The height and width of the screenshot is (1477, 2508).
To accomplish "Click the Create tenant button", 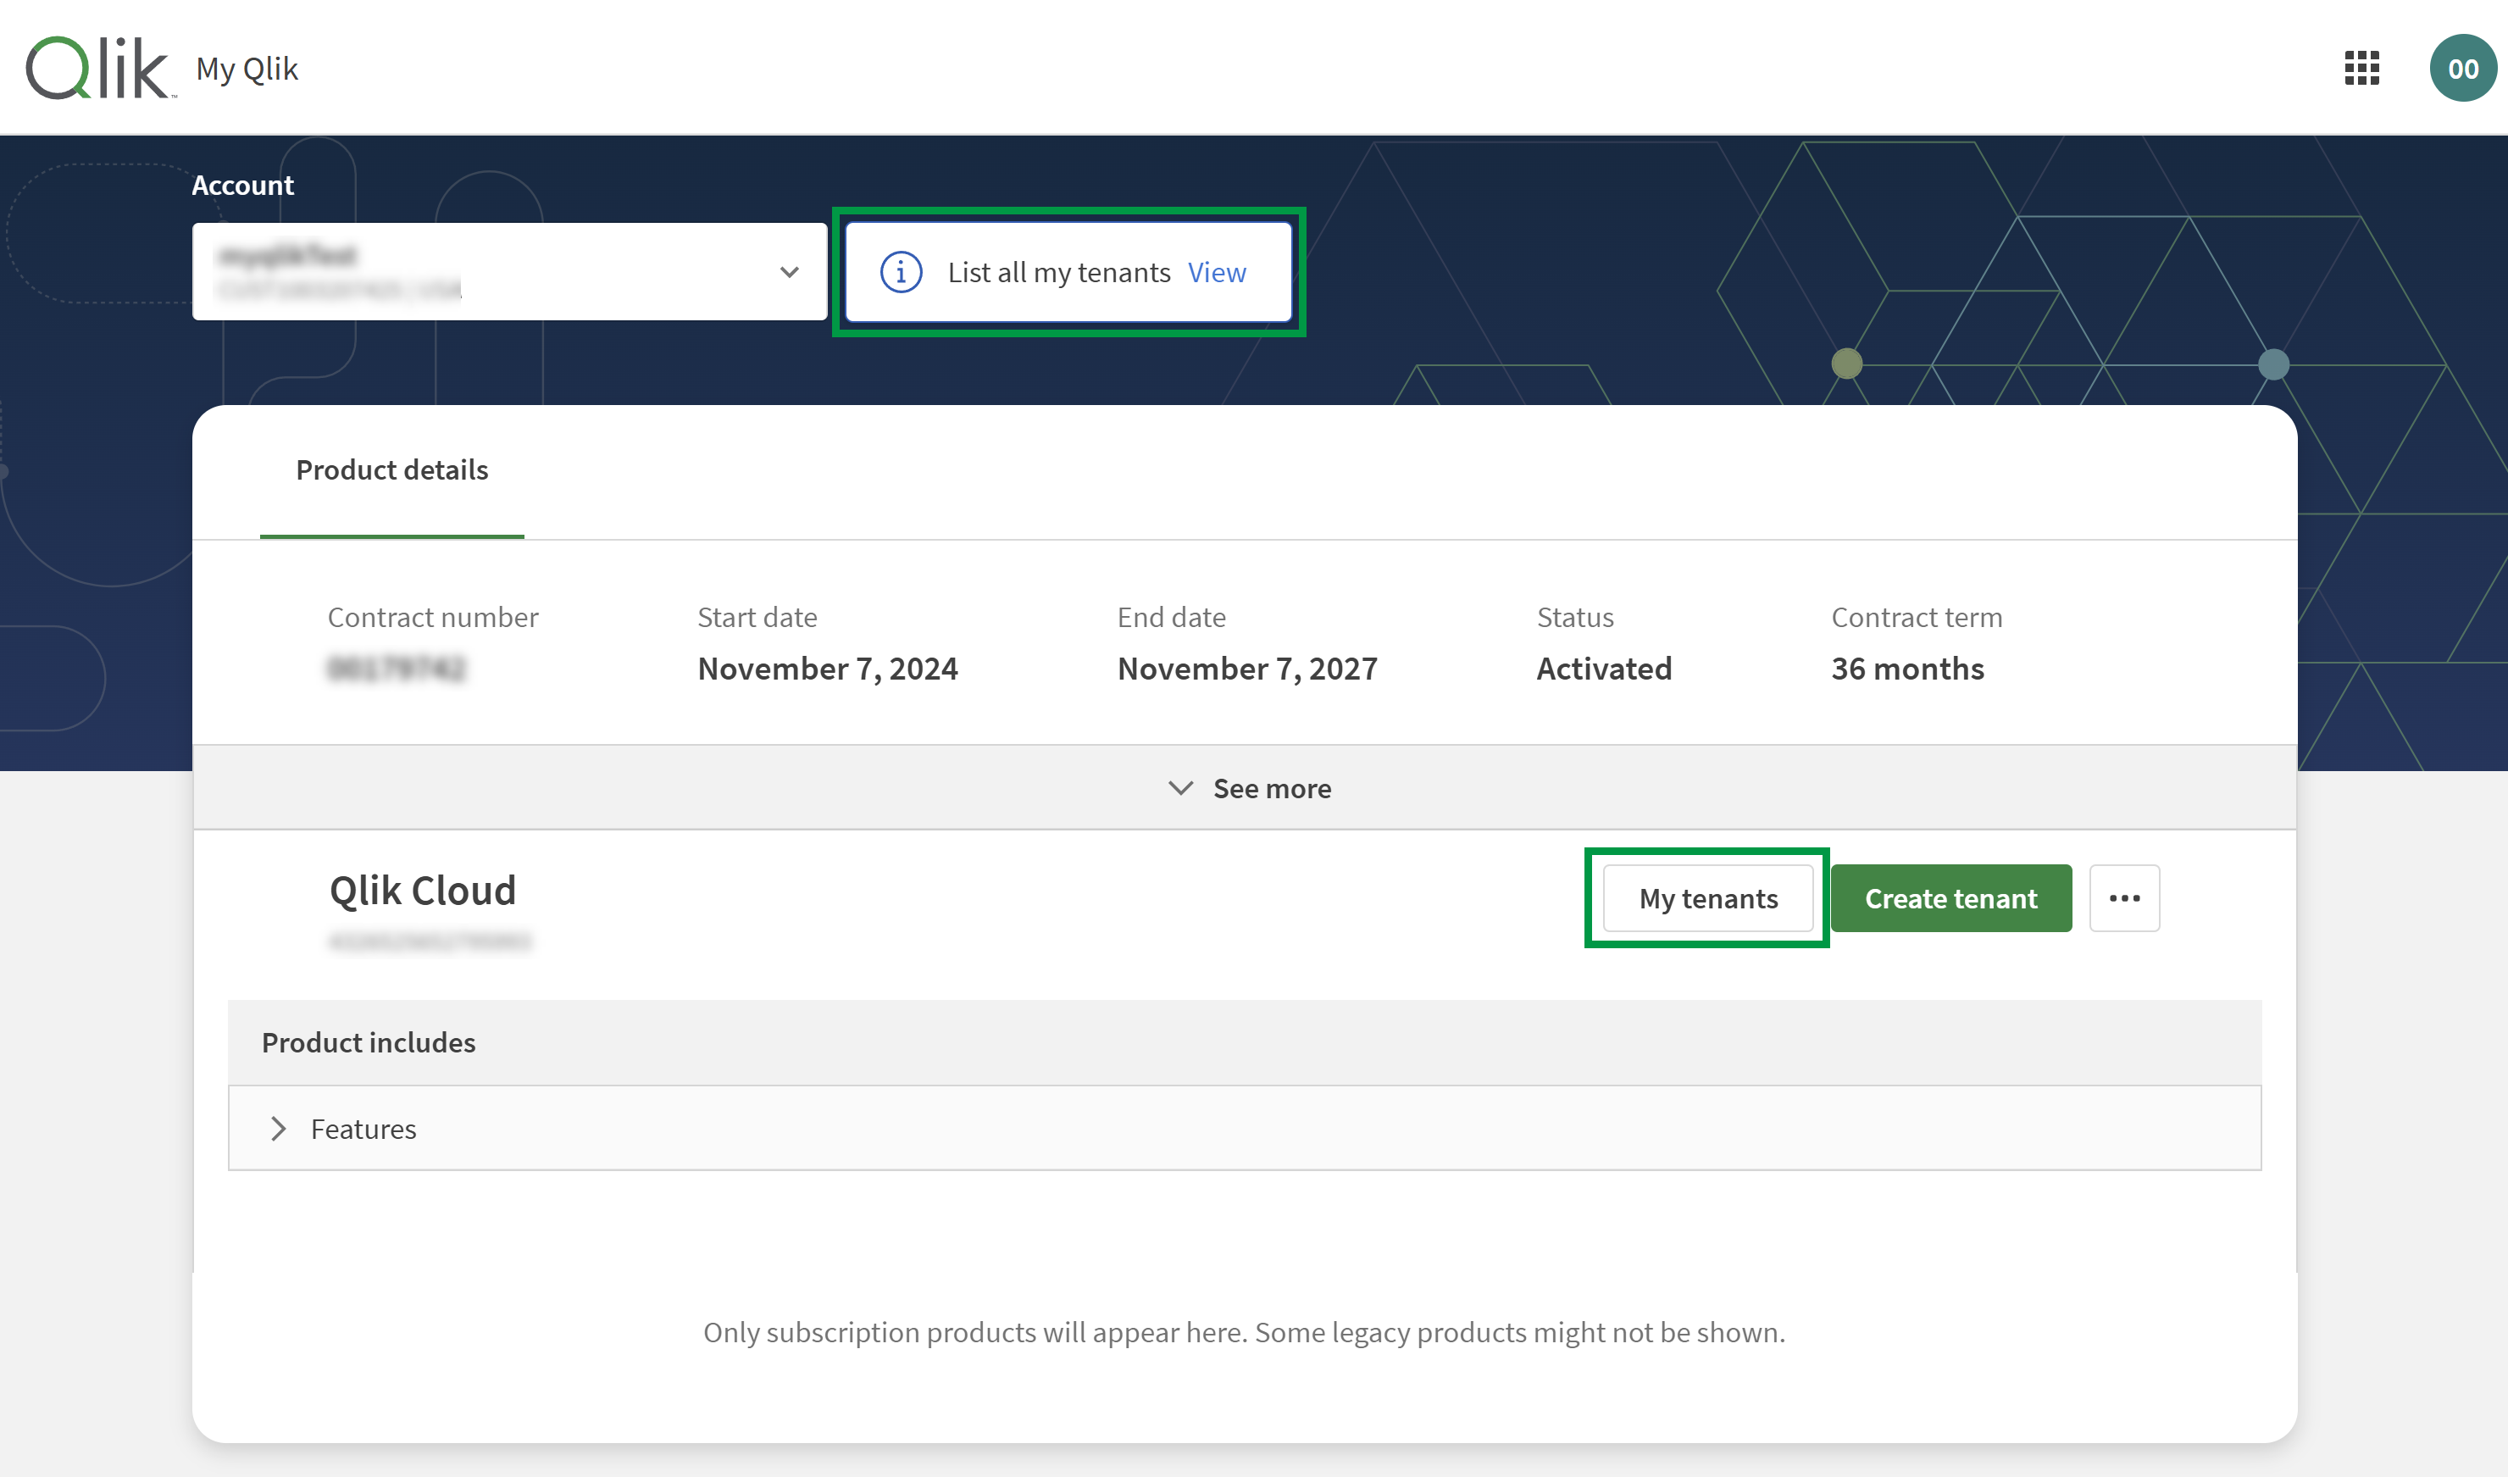I will tap(1950, 897).
